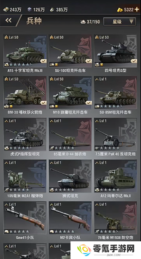Tap the 兵种 page title
Image resolution: width=141 pixels, height=259 pixels.
coord(34,21)
